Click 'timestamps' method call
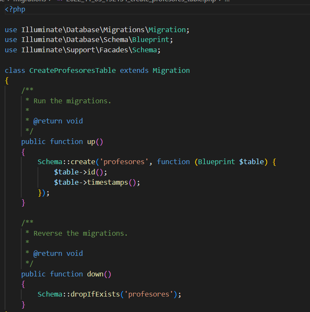This screenshot has height=312, width=310. 108,183
